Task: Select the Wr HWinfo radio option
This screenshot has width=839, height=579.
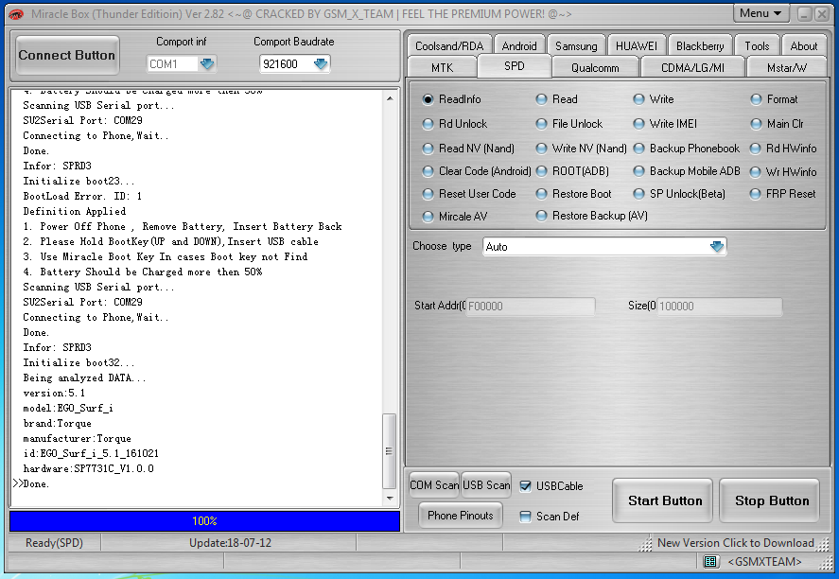Action: point(755,172)
